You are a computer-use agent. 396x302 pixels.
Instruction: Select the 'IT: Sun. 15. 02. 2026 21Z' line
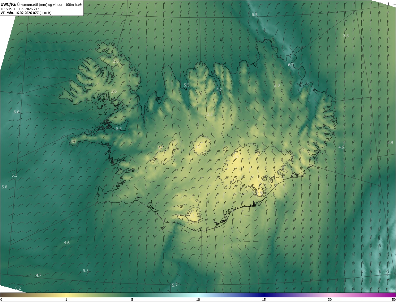[20, 9]
